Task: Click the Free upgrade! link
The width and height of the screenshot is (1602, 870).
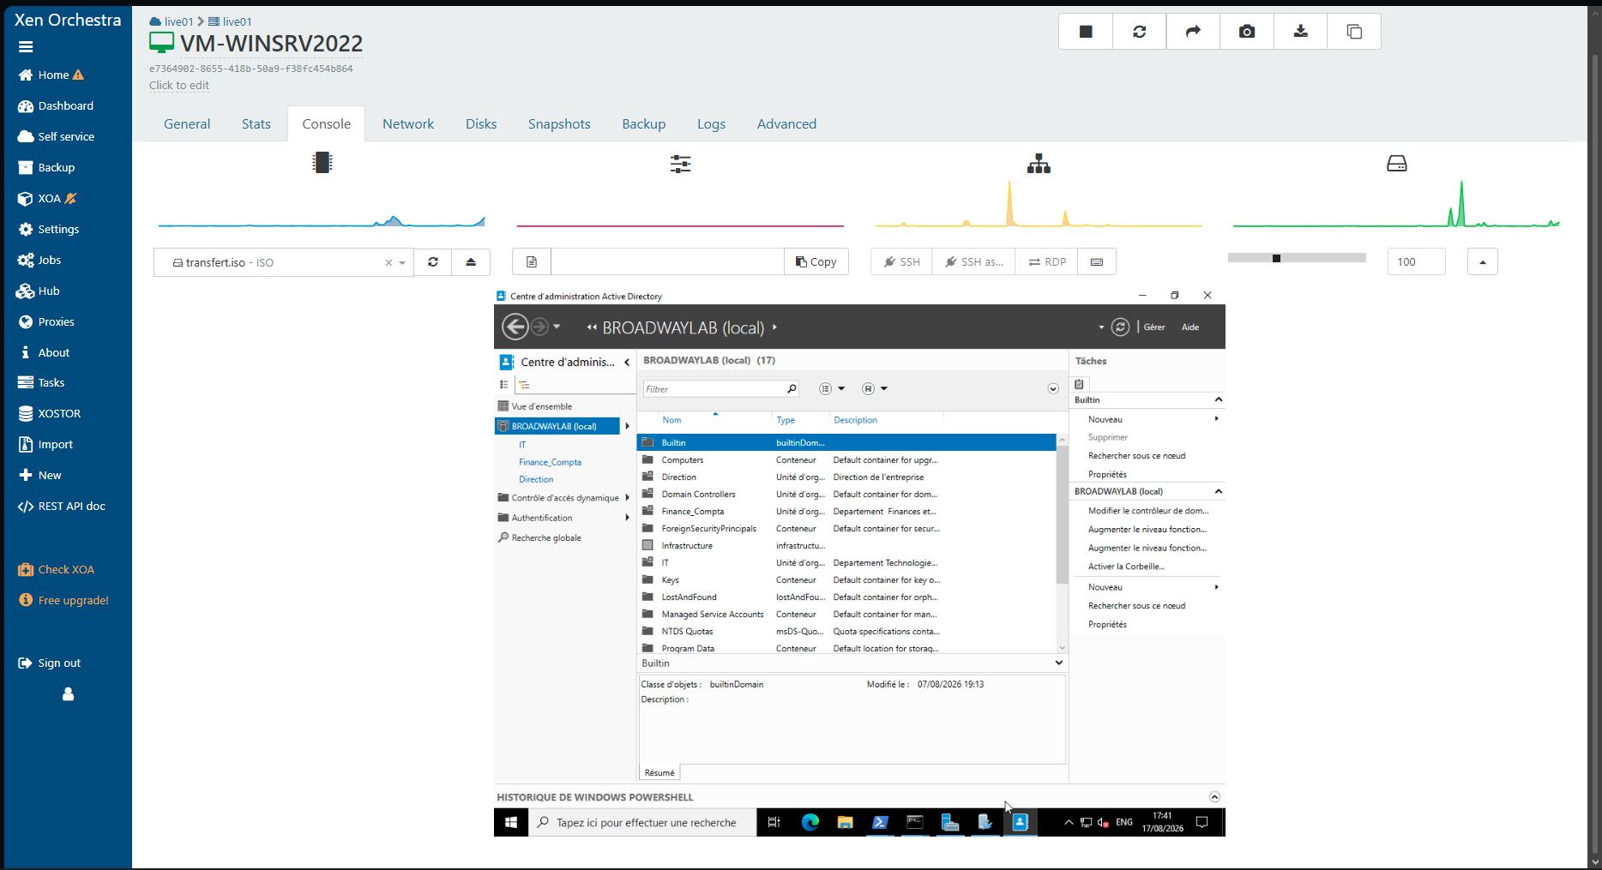Action: (x=73, y=601)
